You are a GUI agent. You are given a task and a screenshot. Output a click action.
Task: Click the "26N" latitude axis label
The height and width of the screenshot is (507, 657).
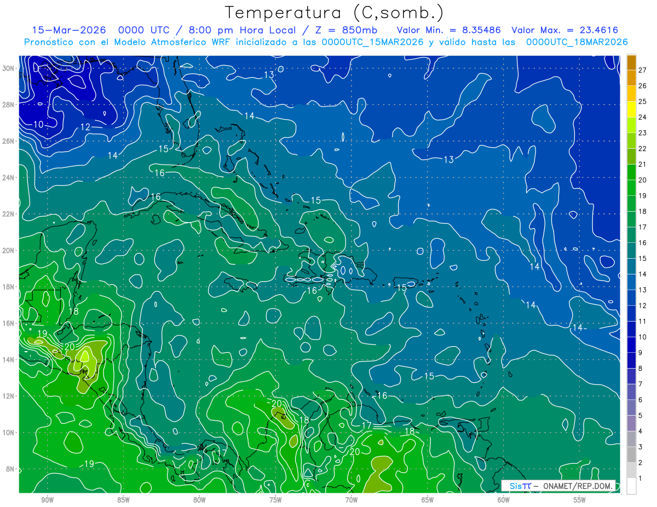click(9, 141)
